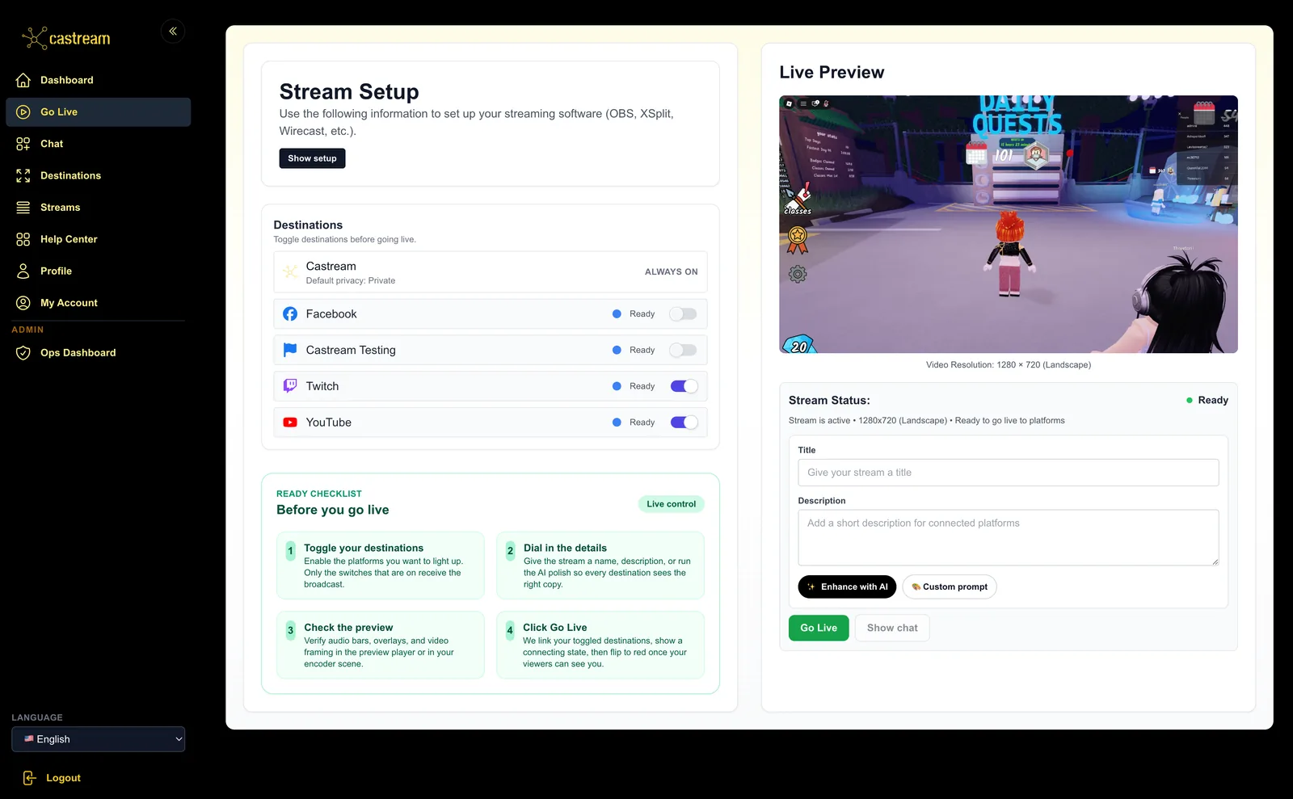Click the Show setup button

pos(312,158)
